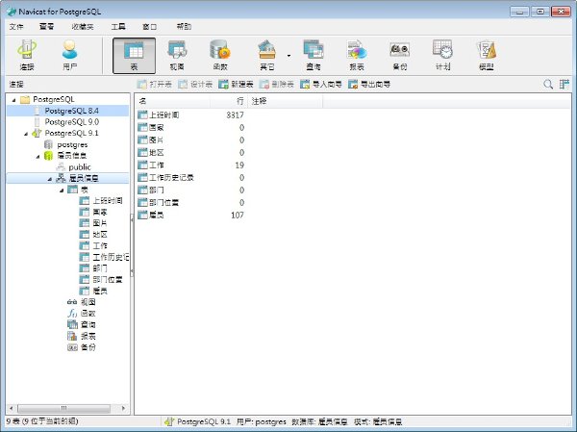Open the 工具 (Tools) menu

click(118, 27)
